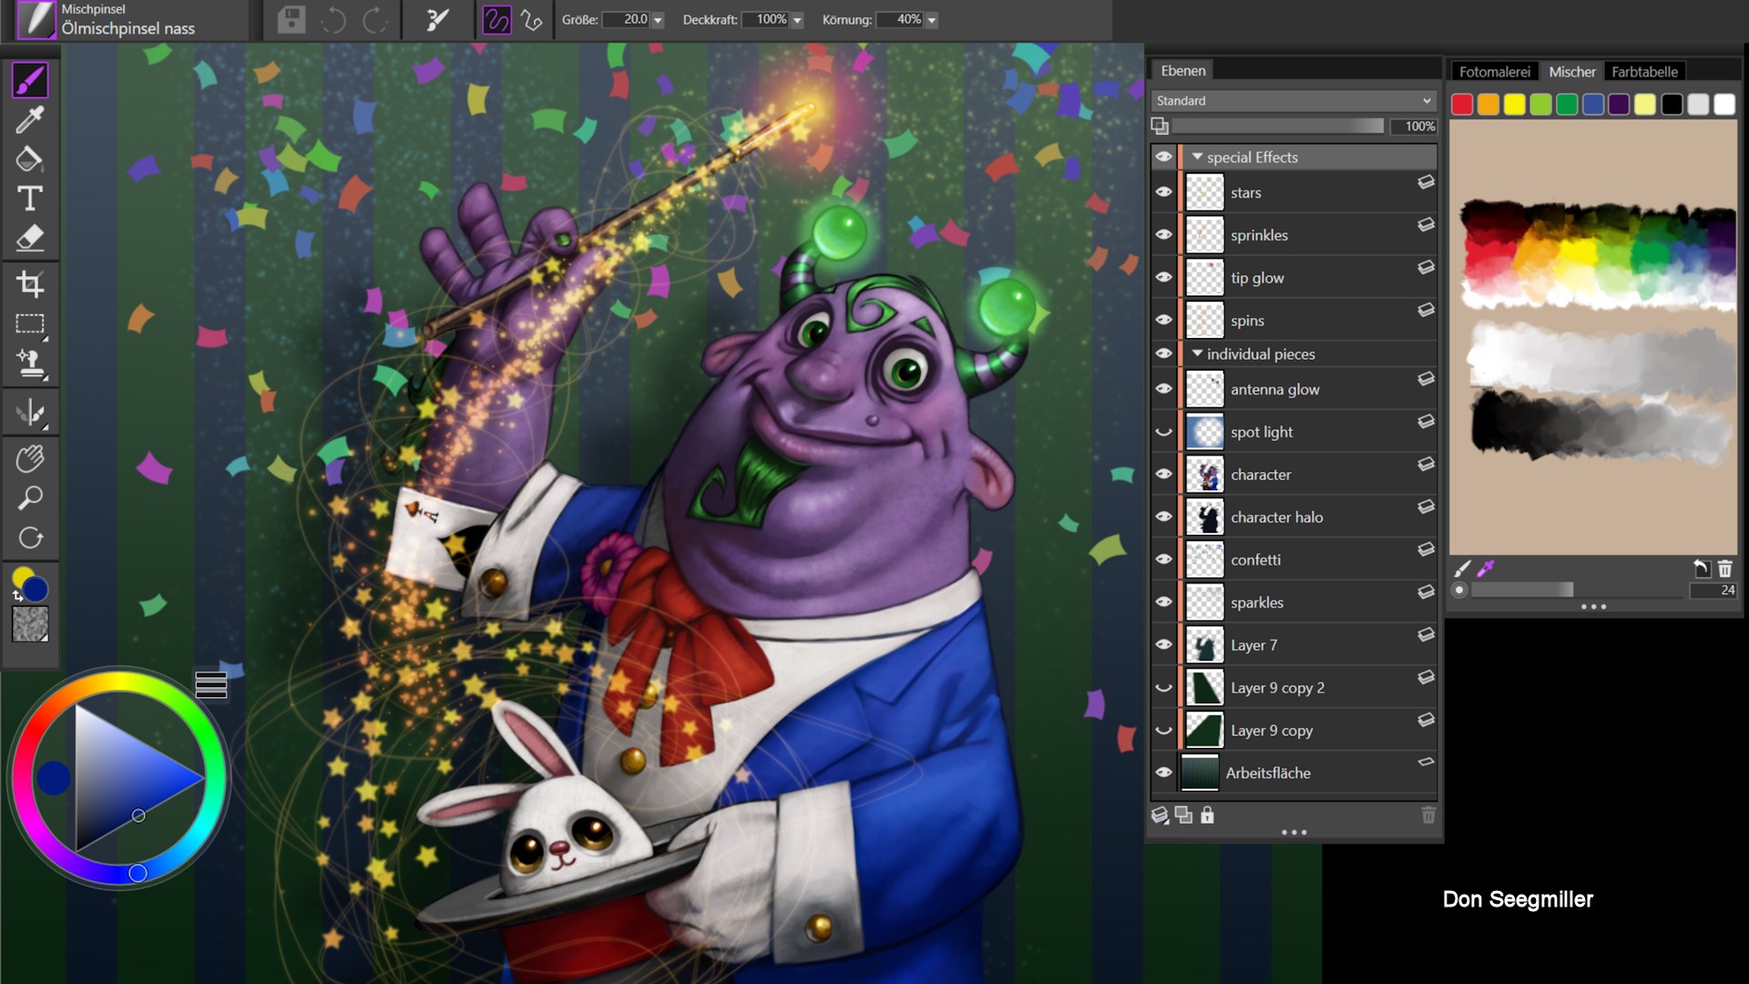Image resolution: width=1749 pixels, height=984 pixels.
Task: Select the Eyedropper tool
Action: click(30, 119)
